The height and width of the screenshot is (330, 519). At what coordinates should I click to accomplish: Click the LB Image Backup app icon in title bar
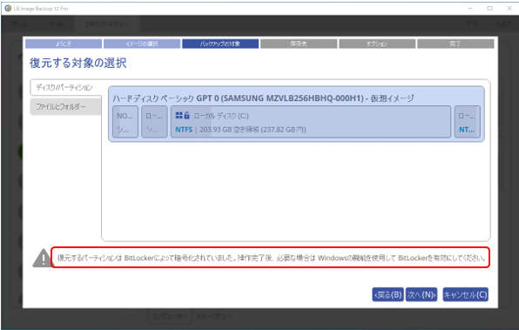point(8,9)
